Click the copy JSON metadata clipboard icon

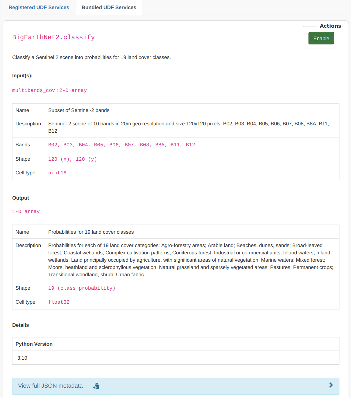(x=97, y=386)
